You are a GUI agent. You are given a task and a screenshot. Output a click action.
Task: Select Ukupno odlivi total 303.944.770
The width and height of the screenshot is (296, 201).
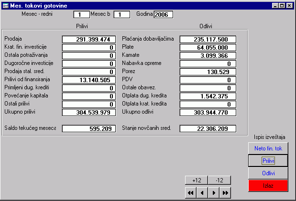tap(208, 112)
